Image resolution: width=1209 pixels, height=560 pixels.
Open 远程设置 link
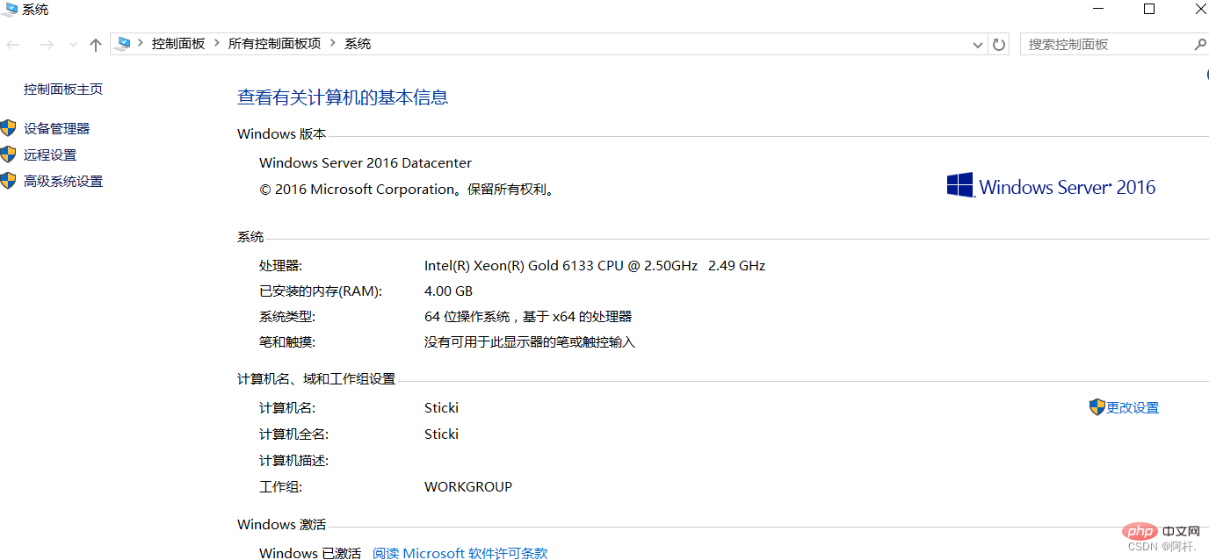pyautogui.click(x=50, y=155)
